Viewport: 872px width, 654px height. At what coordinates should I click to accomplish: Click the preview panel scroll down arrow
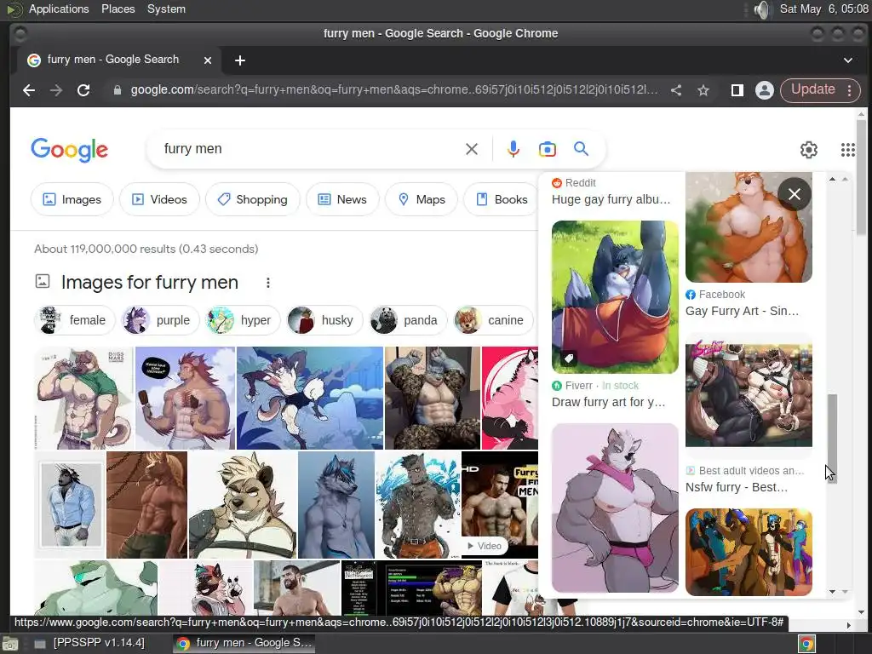[x=833, y=592]
